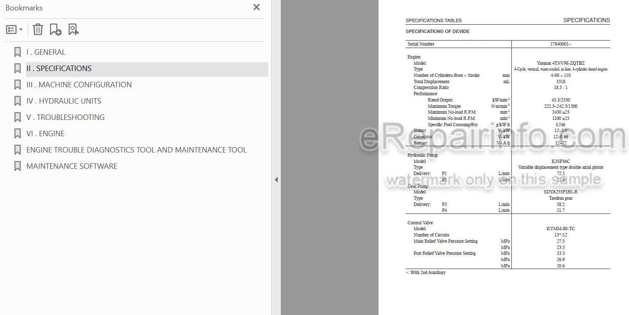The width and height of the screenshot is (629, 315).
Task: Select the II . SPECIFICATIONS bookmark
Action: (146, 69)
